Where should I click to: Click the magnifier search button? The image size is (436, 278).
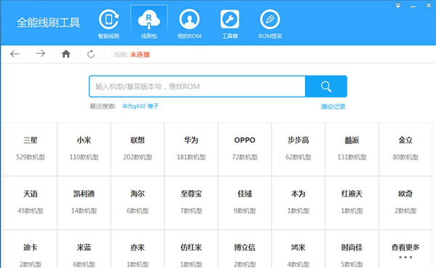(326, 87)
